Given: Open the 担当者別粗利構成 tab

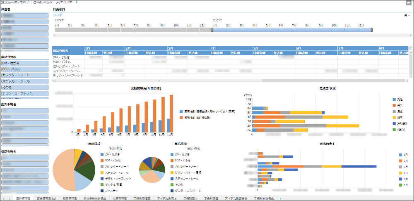Looking at the screenshot, I should (94, 199).
